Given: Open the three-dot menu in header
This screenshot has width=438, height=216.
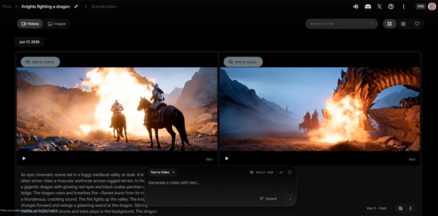Looking at the screenshot, I should pyautogui.click(x=403, y=7).
